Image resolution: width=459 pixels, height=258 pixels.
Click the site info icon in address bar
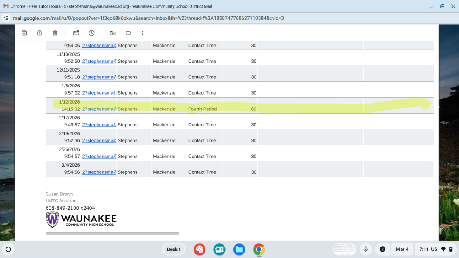click(5, 18)
